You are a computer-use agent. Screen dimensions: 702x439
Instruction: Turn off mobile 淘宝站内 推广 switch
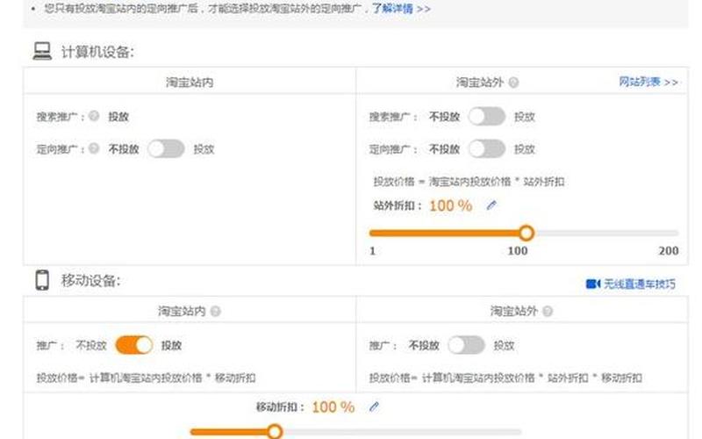(x=134, y=345)
